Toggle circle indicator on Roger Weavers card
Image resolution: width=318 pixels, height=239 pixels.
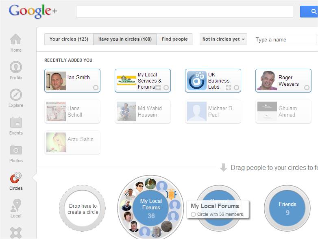coord(307,87)
